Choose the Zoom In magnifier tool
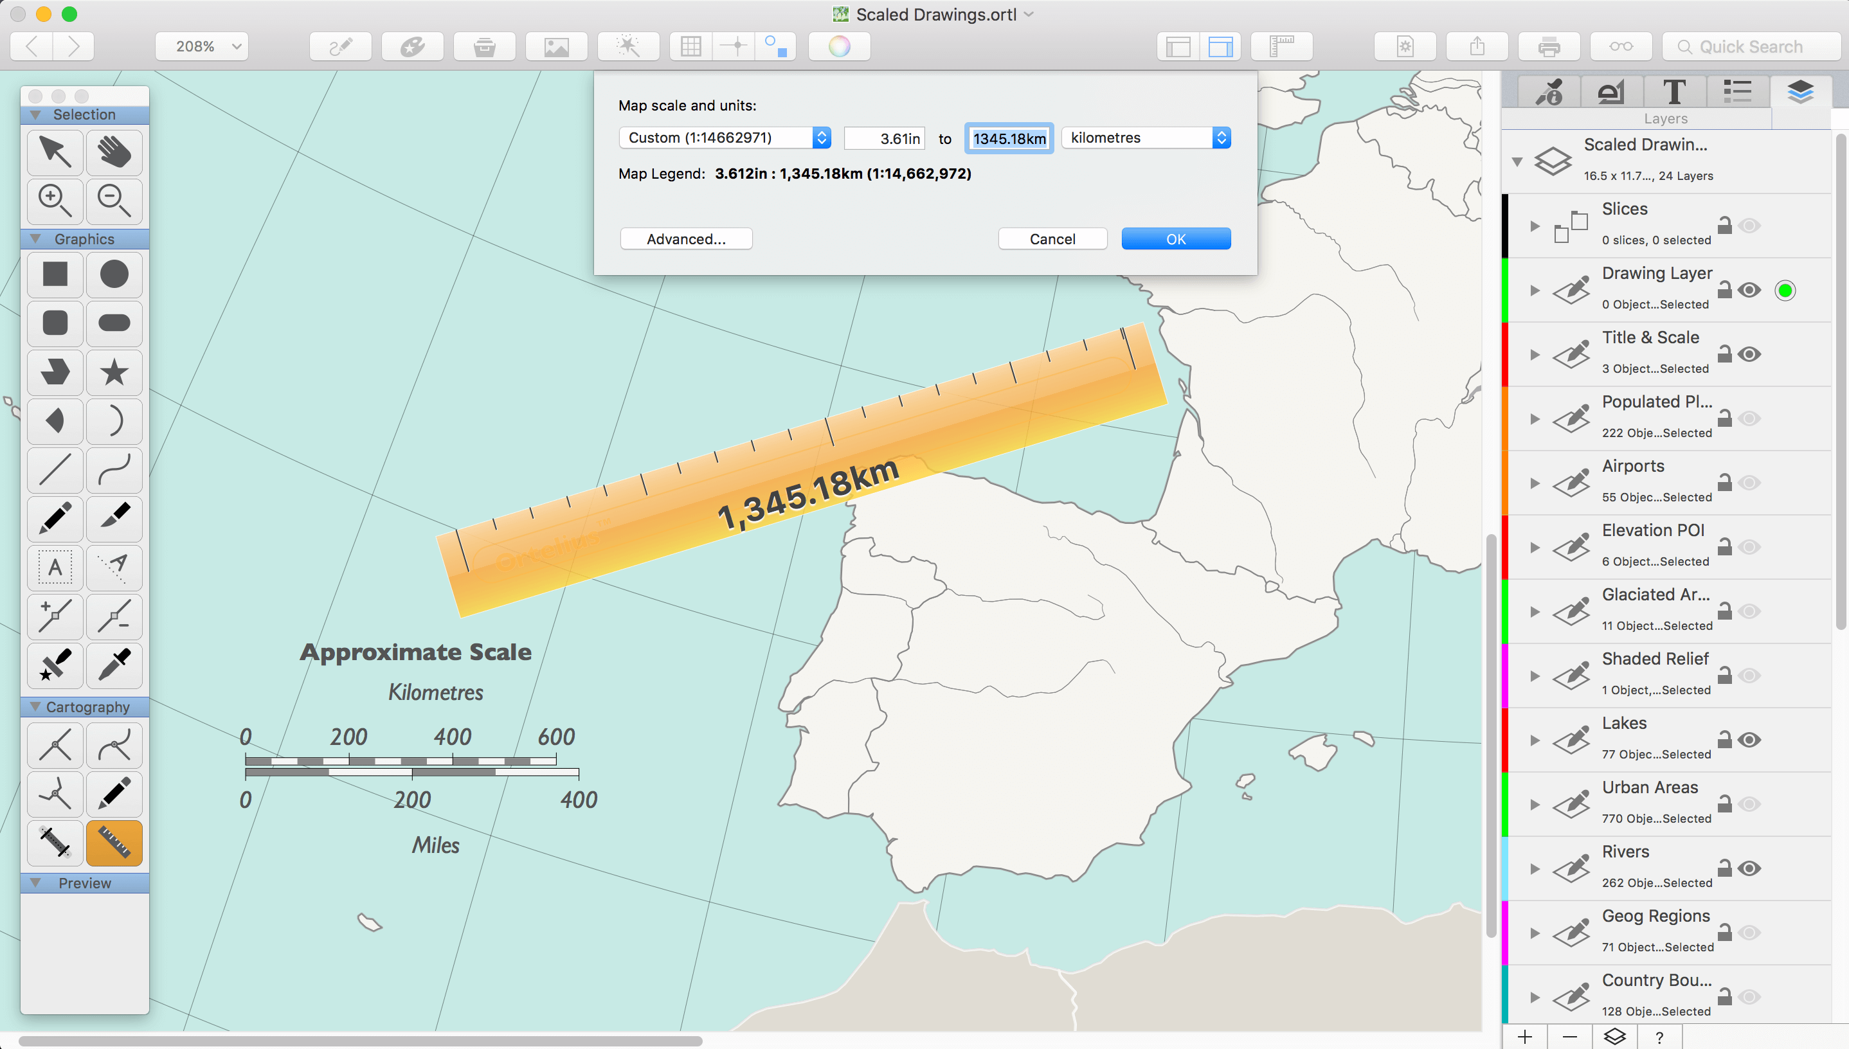Viewport: 1849px width, 1049px height. click(x=55, y=201)
